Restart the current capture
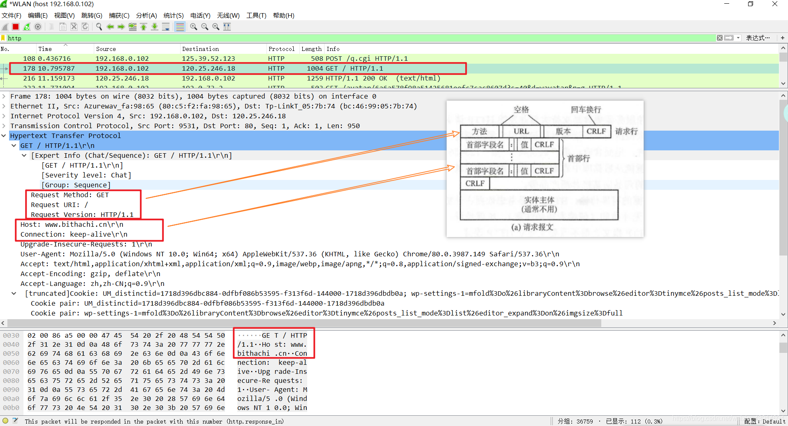The width and height of the screenshot is (788, 426). click(27, 27)
